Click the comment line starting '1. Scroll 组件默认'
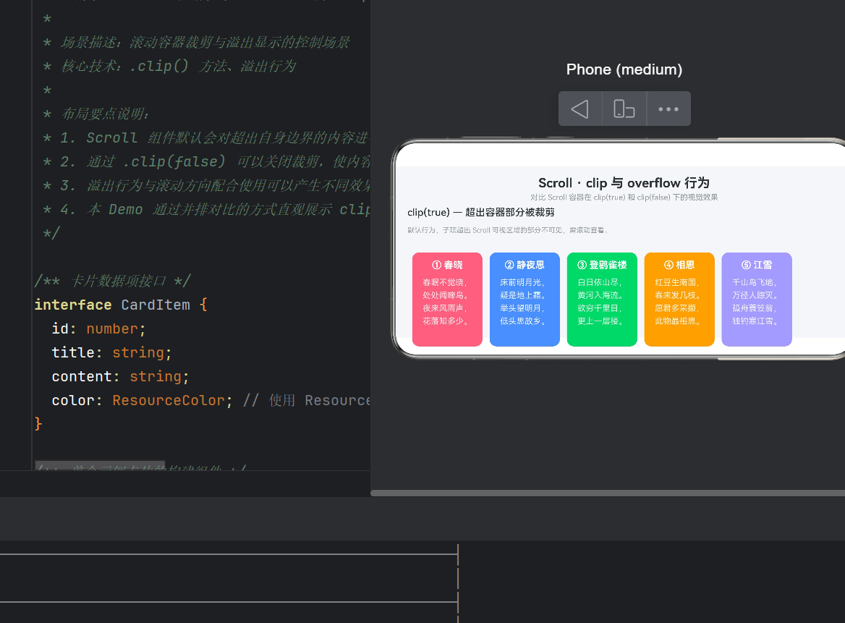The width and height of the screenshot is (845, 623). coord(206,138)
